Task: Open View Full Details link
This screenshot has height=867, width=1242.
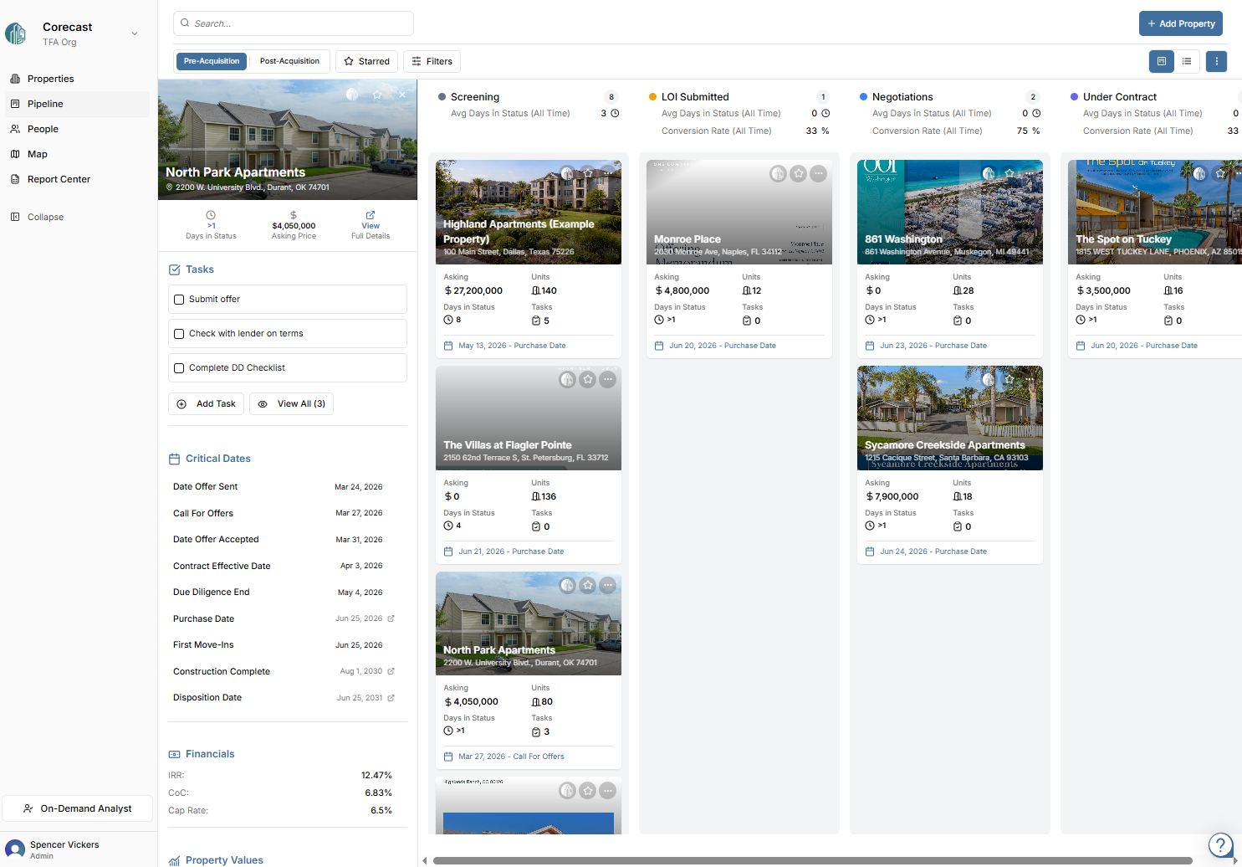Action: point(371,225)
